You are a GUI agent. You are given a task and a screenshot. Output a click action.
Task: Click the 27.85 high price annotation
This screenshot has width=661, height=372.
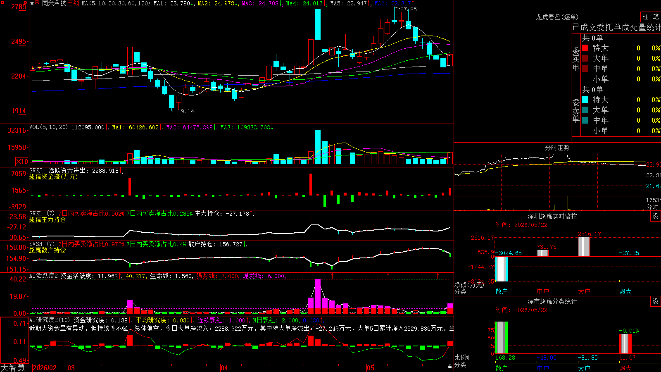pyautogui.click(x=409, y=9)
